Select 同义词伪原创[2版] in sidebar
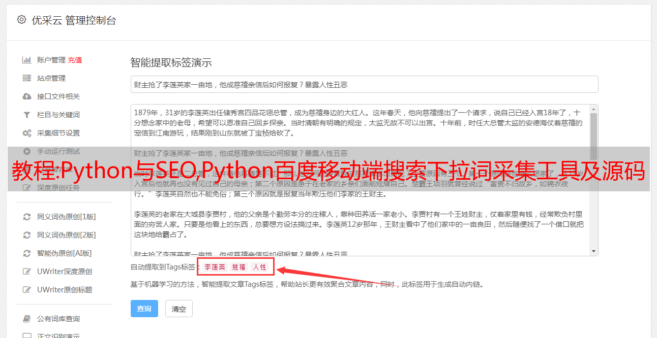Viewport: 657px width, 338px height. (66, 235)
